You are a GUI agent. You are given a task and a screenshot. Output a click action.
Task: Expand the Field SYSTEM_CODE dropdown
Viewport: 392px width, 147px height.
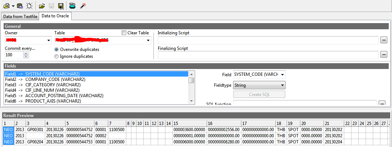[x=282, y=75]
